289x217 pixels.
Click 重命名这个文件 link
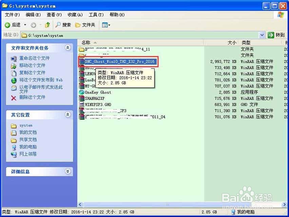click(35, 58)
